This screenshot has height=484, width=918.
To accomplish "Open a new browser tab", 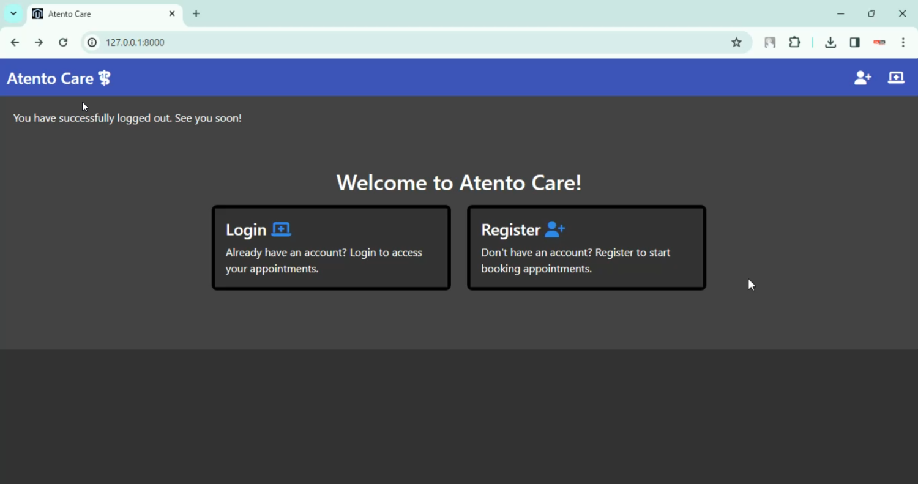I will [196, 13].
